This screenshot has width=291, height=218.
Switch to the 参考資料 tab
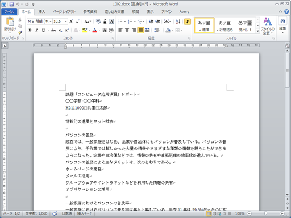(90, 12)
